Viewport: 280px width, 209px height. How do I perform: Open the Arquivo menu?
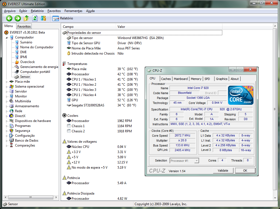[10, 11]
